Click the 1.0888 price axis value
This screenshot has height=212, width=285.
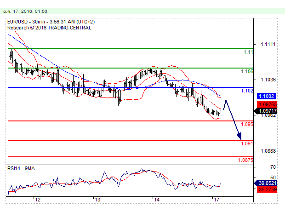tap(268, 151)
